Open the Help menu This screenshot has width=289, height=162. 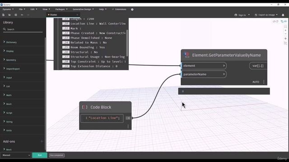[103, 9]
